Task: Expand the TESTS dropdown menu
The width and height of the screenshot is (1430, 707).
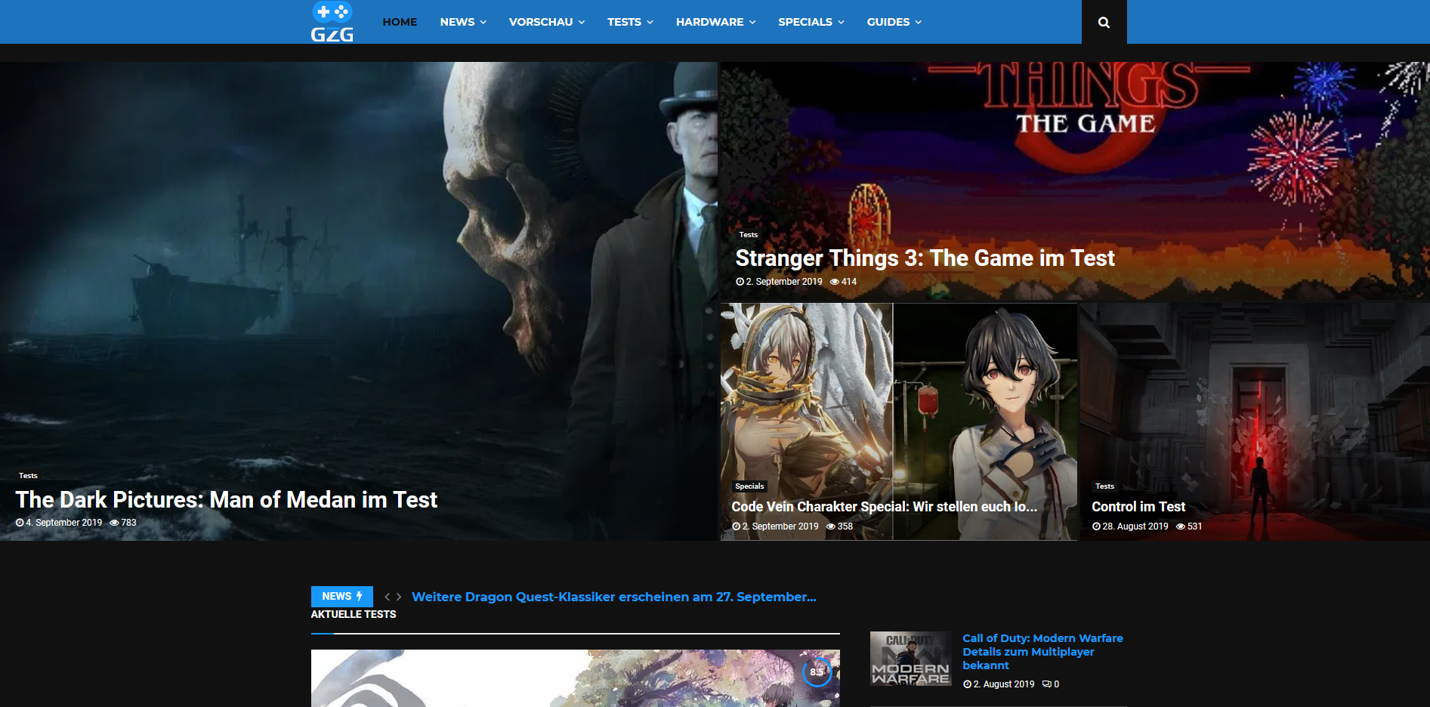Action: (630, 22)
